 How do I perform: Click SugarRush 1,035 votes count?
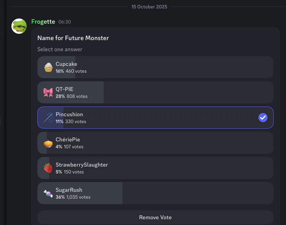point(78,197)
